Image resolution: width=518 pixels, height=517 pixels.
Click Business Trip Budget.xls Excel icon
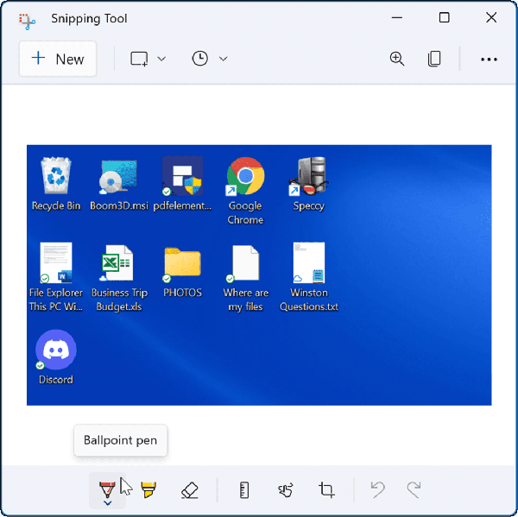tap(117, 263)
